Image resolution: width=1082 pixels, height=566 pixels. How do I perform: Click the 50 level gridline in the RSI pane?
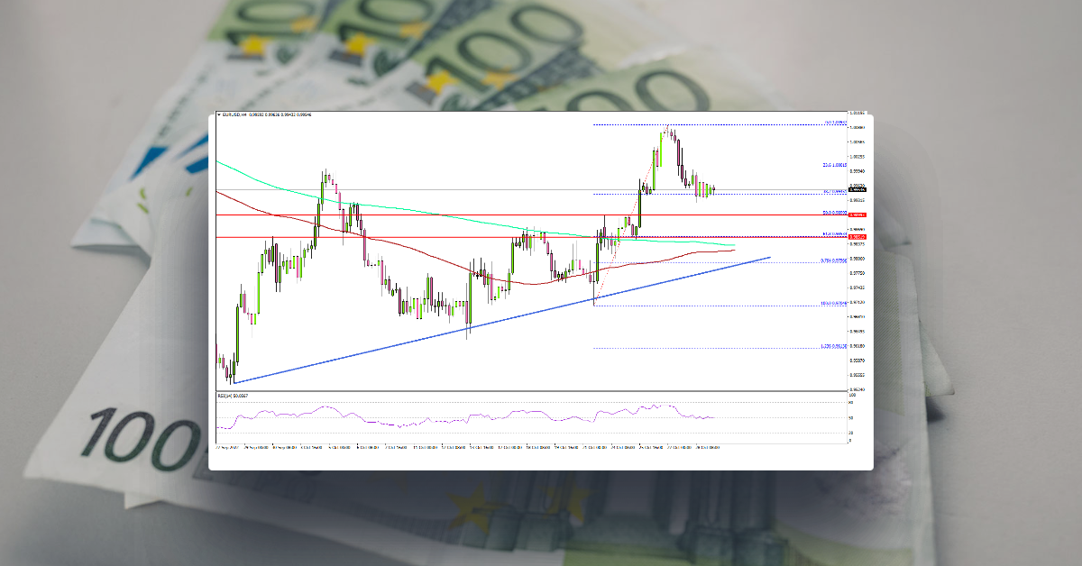pyautogui.click(x=541, y=418)
